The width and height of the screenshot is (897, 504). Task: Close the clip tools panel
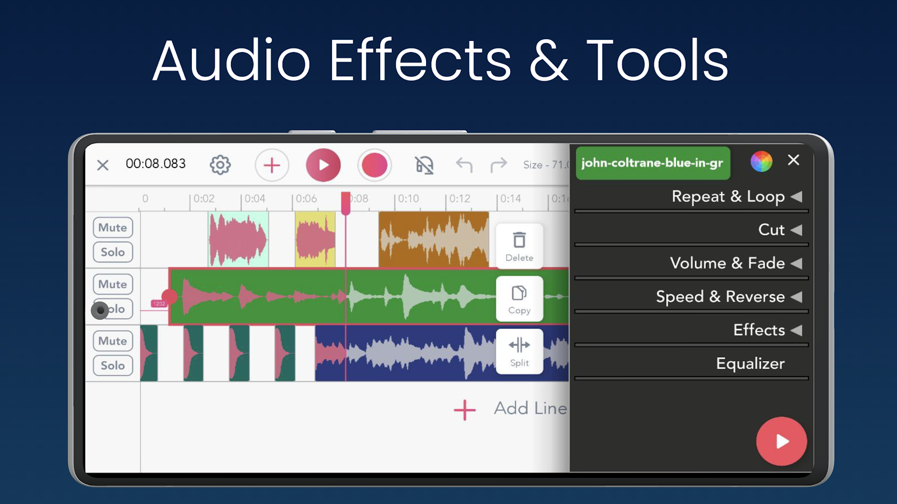[x=793, y=160]
